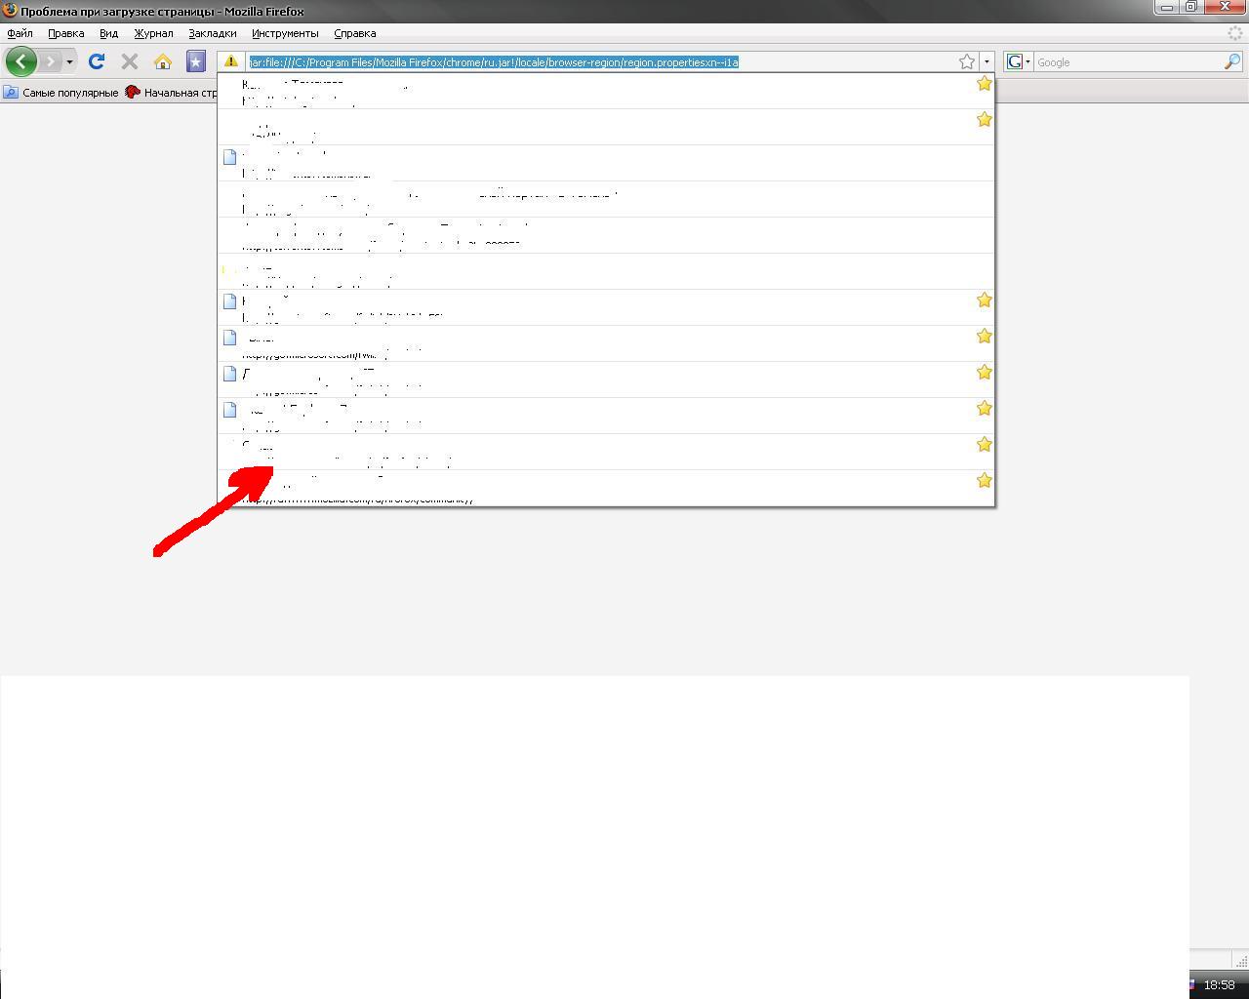Open the Файл menu
Image resolution: width=1249 pixels, height=999 pixels.
tap(20, 33)
